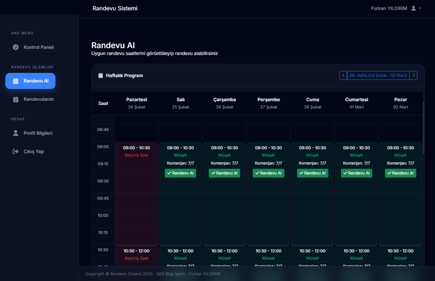Click the Çıkış Yap logout icon
The image size is (435, 281).
16,151
